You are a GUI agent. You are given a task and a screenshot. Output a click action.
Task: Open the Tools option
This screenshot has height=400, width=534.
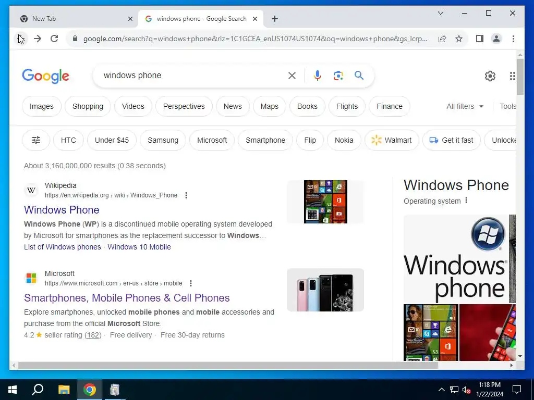tap(507, 106)
